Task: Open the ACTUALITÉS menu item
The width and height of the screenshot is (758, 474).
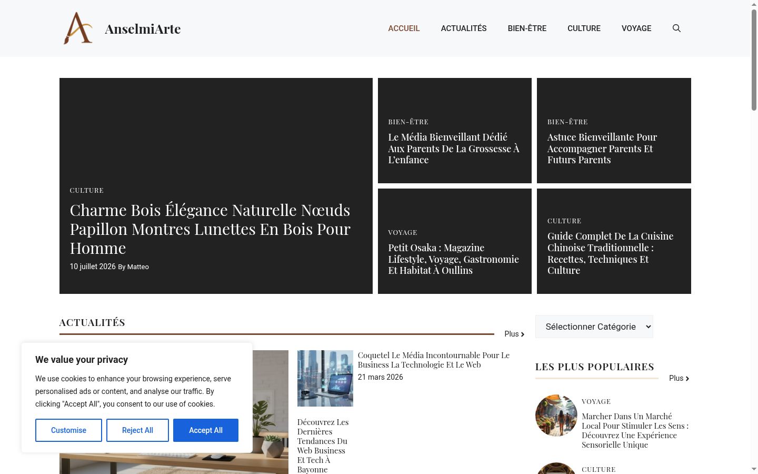Action: coord(464,28)
